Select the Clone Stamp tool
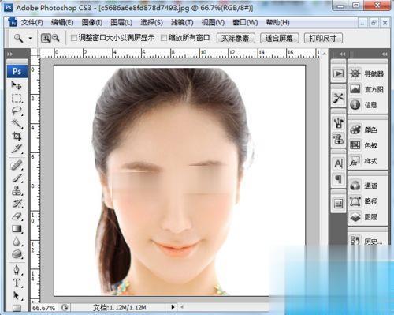Image resolution: width=394 pixels, height=315 pixels. tap(17, 190)
